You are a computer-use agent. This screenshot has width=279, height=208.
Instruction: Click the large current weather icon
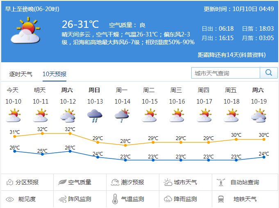[x=25, y=32]
